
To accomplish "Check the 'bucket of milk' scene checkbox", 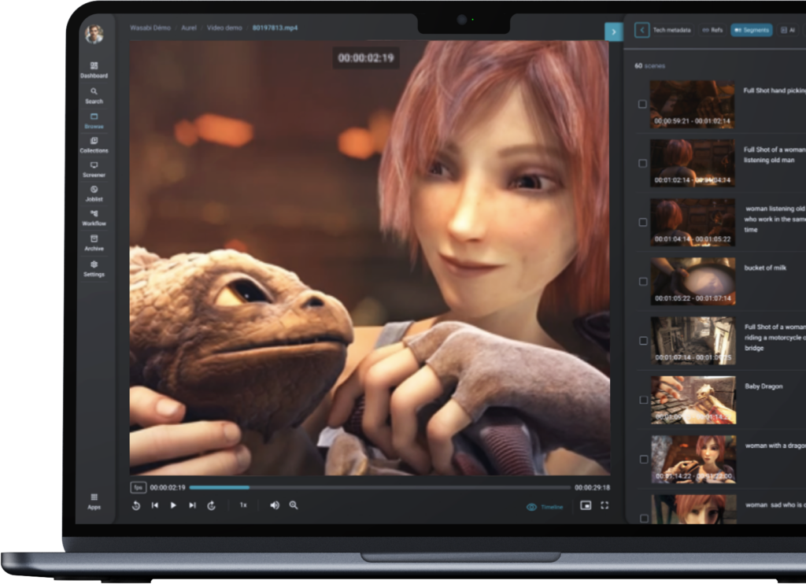I will 643,281.
